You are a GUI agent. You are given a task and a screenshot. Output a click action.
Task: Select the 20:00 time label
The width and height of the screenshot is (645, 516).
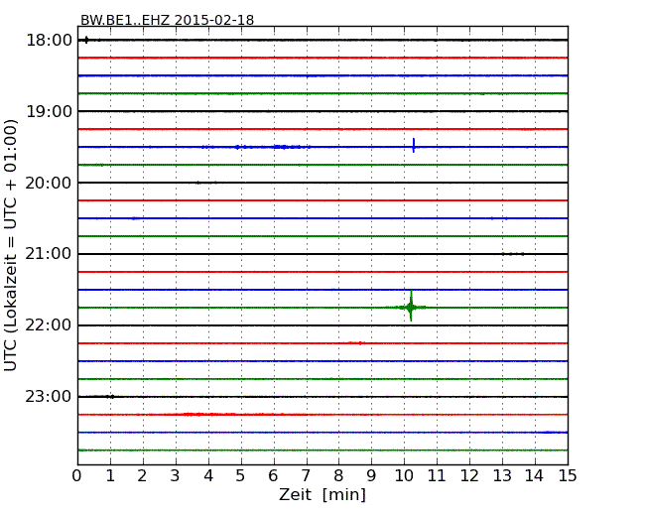tap(49, 183)
